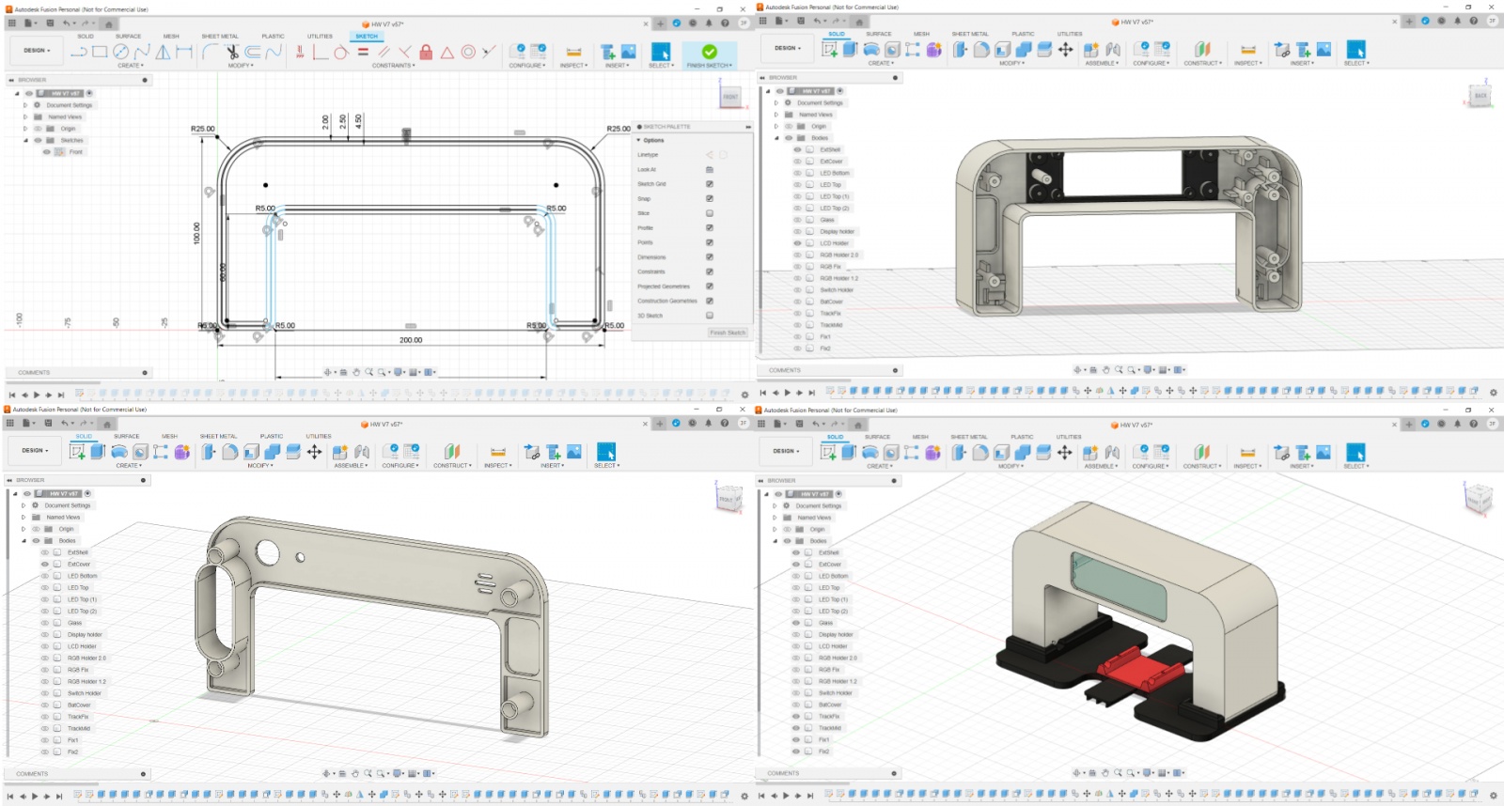This screenshot has height=806, width=1504.
Task: Select the Move/Copy tool in top-right window
Action: (x=1065, y=49)
